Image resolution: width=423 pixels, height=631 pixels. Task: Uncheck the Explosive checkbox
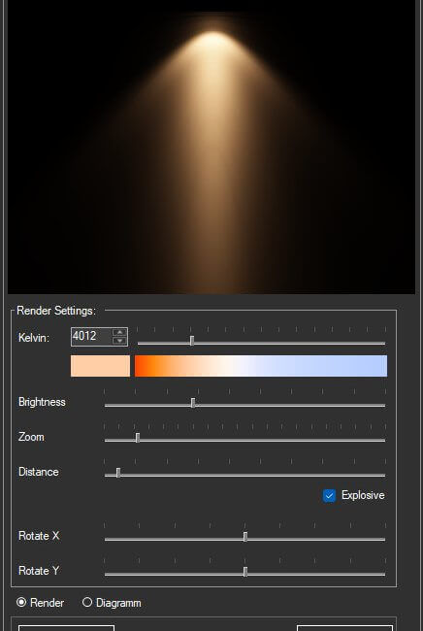click(329, 495)
